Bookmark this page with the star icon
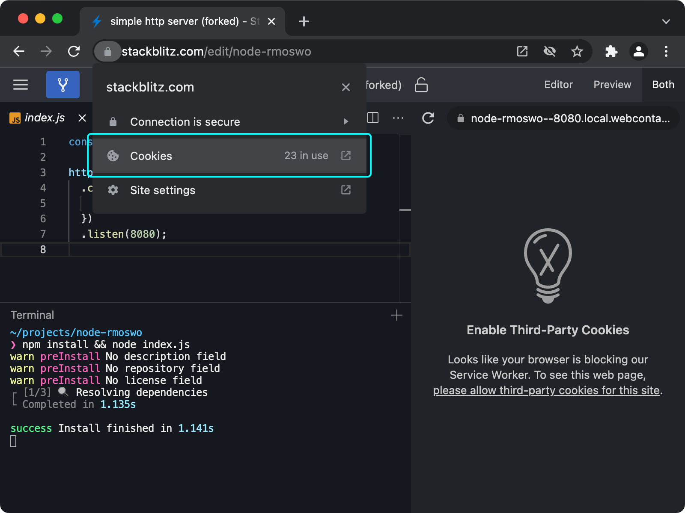 (577, 52)
